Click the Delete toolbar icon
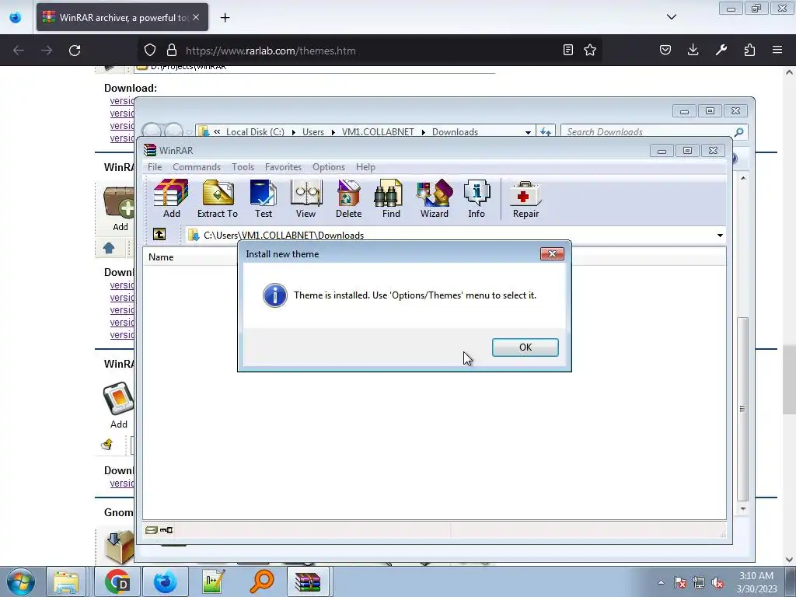Image resolution: width=796 pixels, height=597 pixels. point(349,198)
